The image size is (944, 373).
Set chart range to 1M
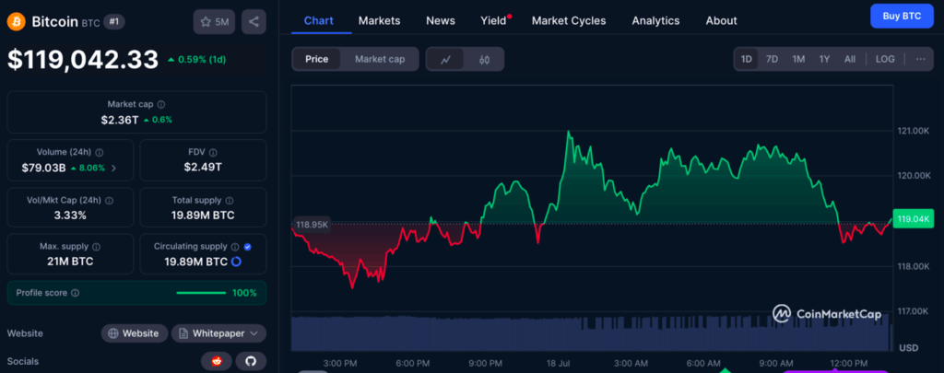click(x=798, y=59)
